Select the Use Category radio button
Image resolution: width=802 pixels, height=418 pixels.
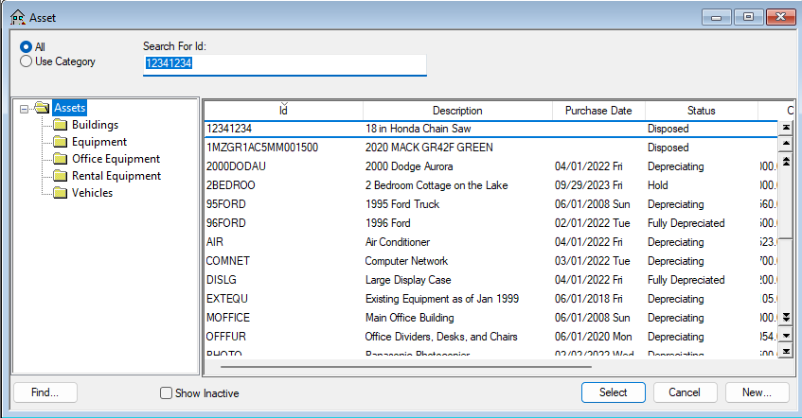pyautogui.click(x=27, y=61)
